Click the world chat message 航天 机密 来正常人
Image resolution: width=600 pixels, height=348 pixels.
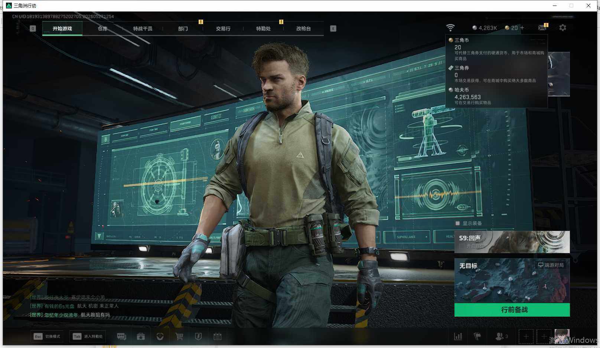click(98, 306)
